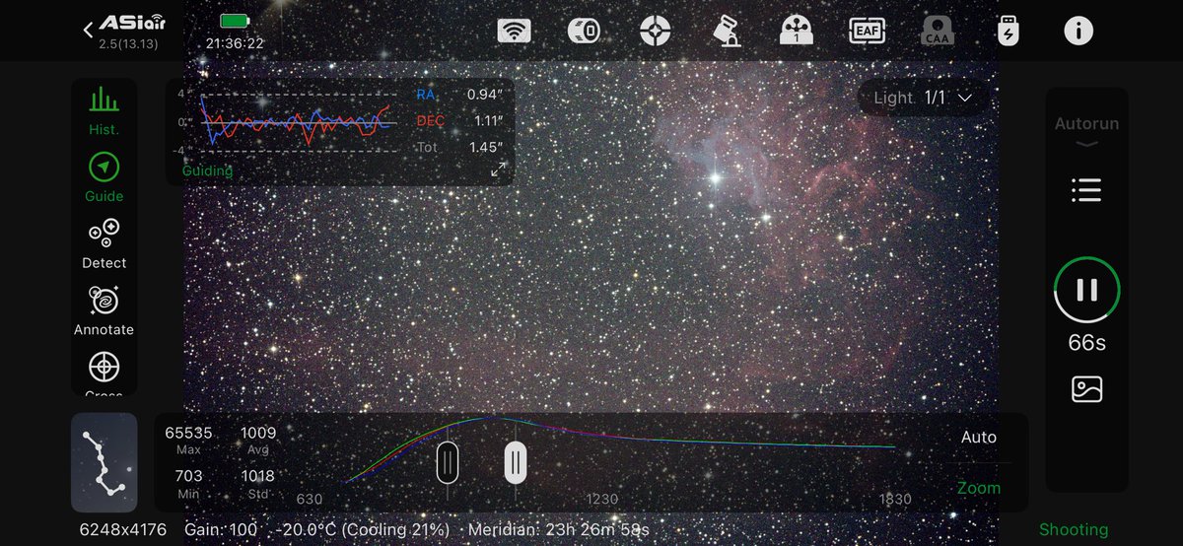Select the Cross hair tool
Screen dimensions: 1183x546
click(x=104, y=373)
